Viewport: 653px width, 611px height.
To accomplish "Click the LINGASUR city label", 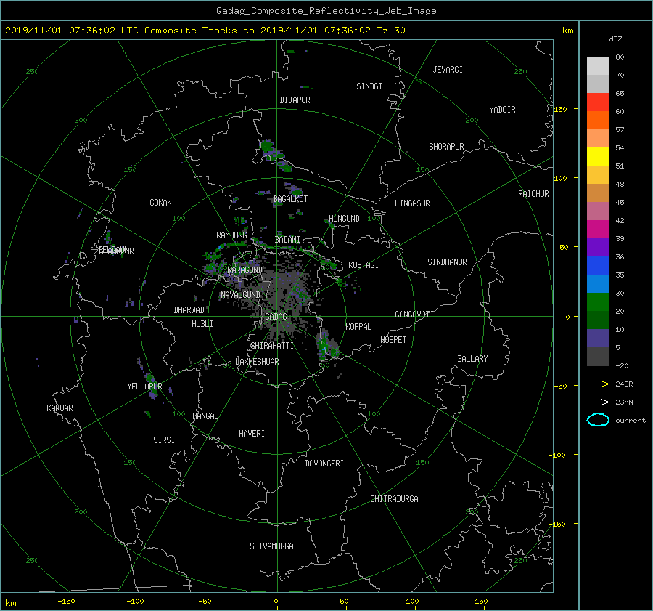I will click(412, 203).
